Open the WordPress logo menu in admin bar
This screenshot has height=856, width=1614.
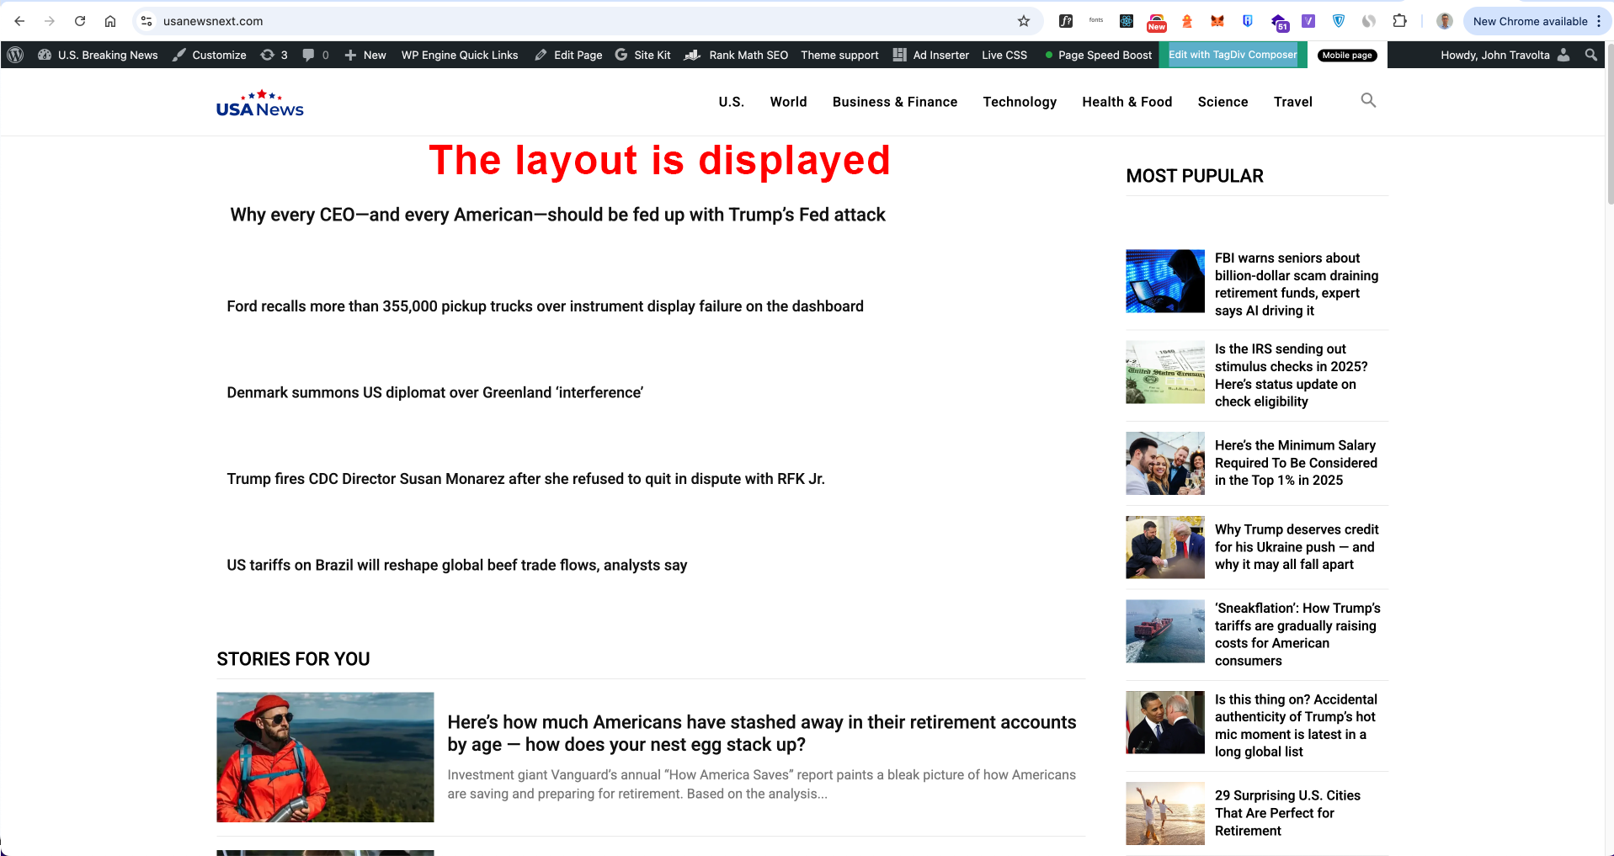point(15,55)
